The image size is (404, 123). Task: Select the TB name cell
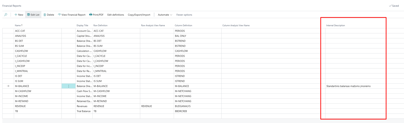tap(38, 111)
